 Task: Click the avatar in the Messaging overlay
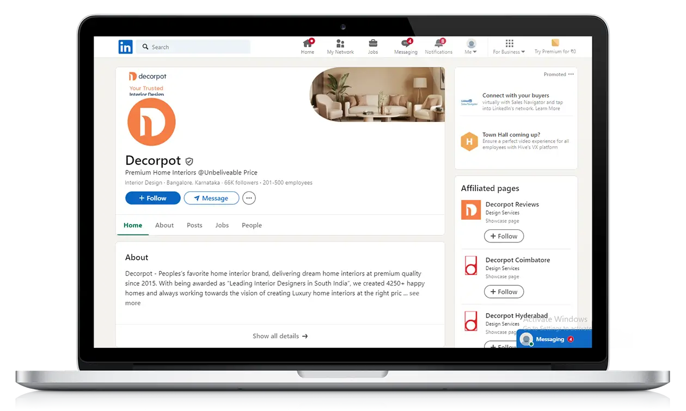(526, 339)
